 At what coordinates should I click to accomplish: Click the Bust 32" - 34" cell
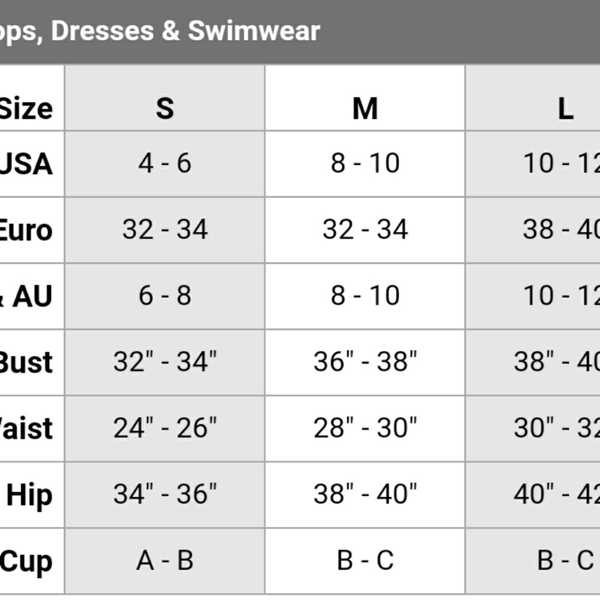(165, 361)
